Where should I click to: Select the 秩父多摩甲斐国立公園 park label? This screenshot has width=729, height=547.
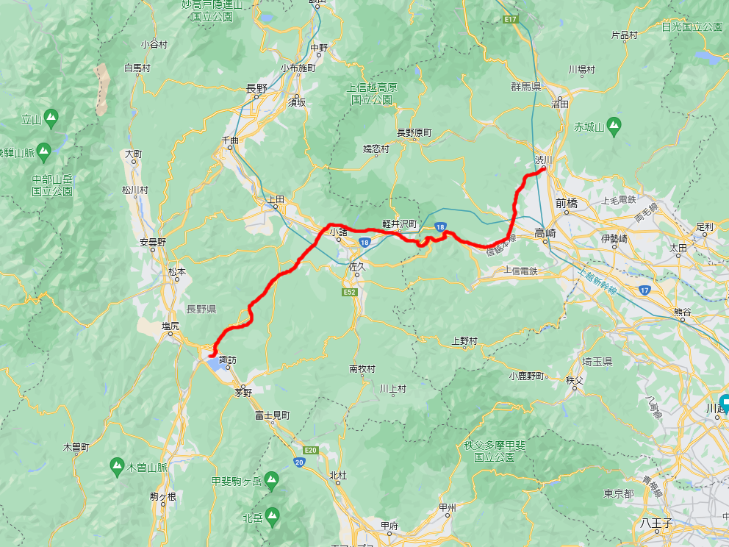tap(495, 451)
